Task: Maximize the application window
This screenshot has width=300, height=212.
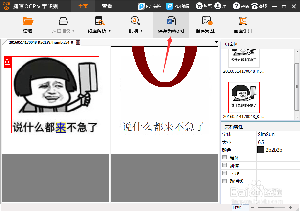Action: pyautogui.click(x=284, y=6)
